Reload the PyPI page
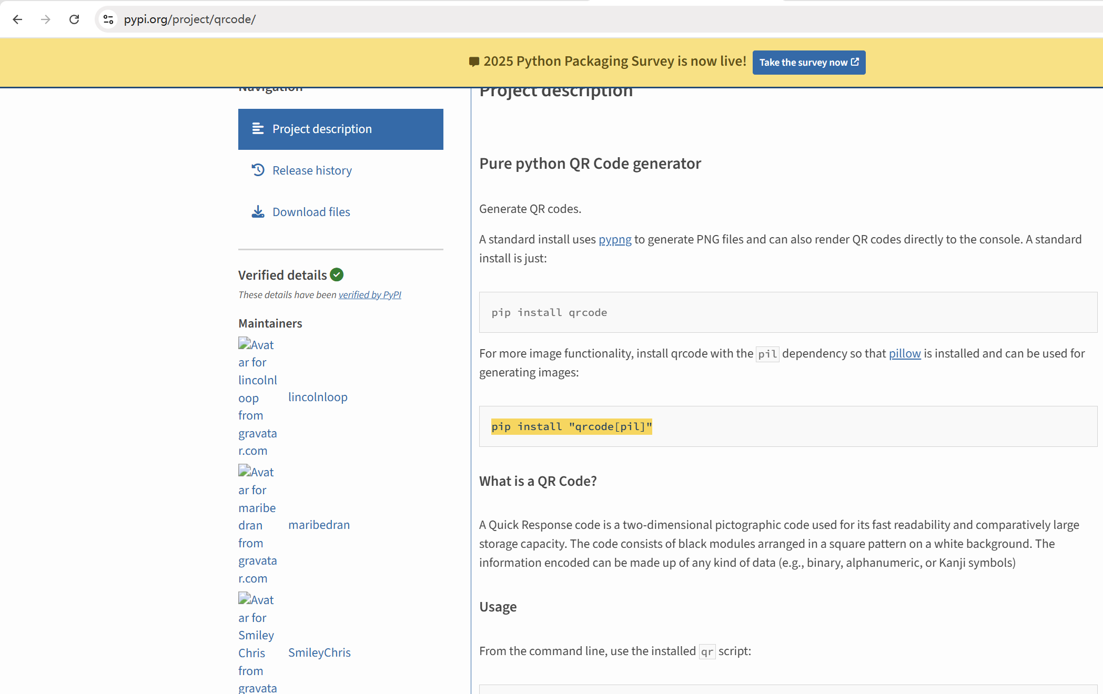 [74, 19]
